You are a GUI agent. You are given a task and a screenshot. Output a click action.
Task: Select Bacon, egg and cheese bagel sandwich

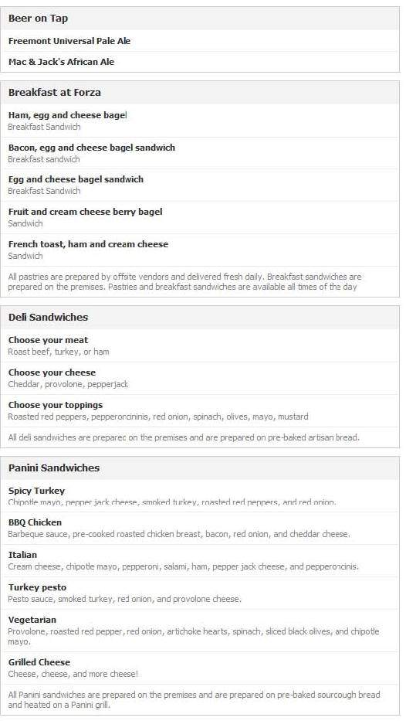(x=200, y=153)
